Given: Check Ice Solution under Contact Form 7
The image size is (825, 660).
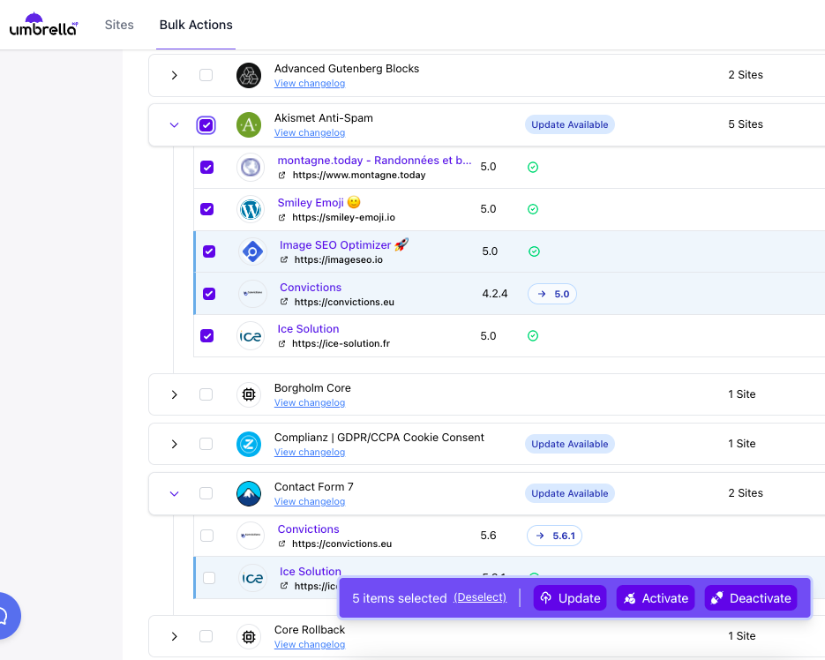Looking at the screenshot, I should [209, 578].
